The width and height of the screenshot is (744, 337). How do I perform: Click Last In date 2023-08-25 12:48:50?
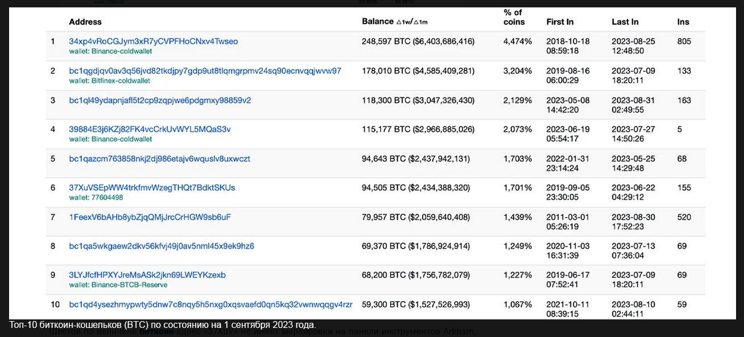[633, 46]
